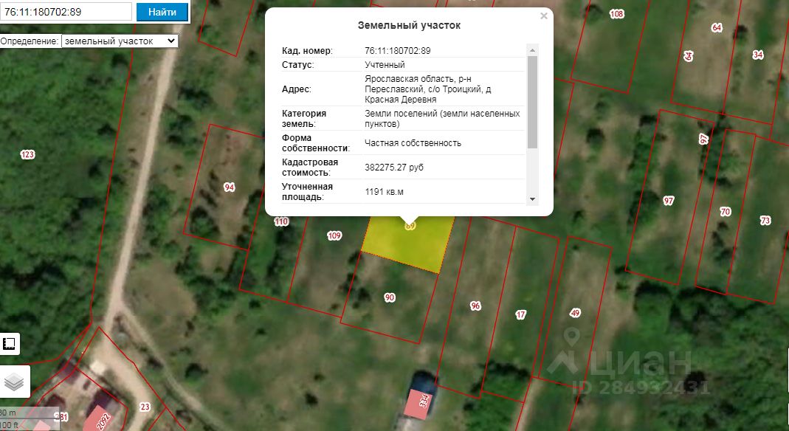Screen dimensions: 789x431
Task: Select parcel labeled 96
Action: coord(475,306)
